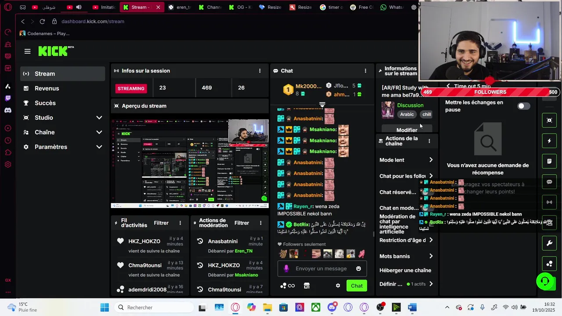Open the Codenames bookmark
The image size is (562, 316).
(x=44, y=33)
